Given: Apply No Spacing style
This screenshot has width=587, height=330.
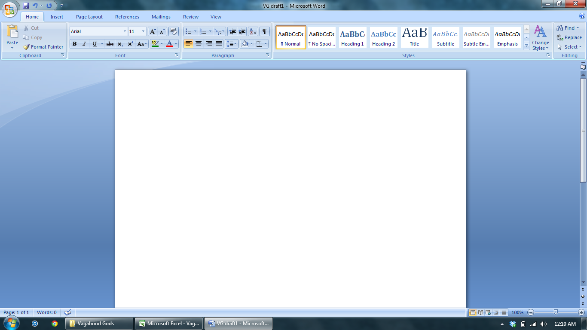Looking at the screenshot, I should pyautogui.click(x=322, y=37).
